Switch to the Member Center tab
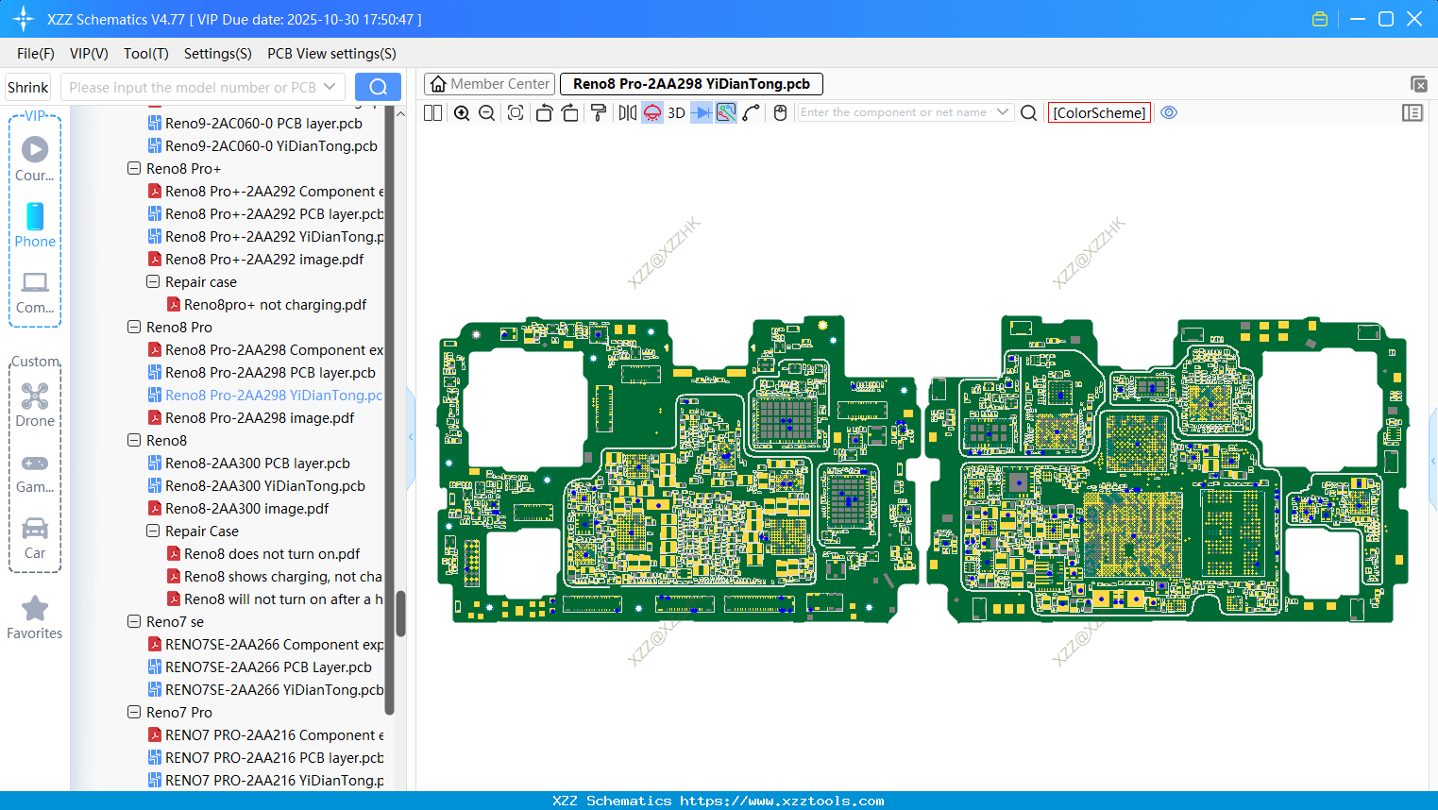1438x810 pixels. [490, 84]
